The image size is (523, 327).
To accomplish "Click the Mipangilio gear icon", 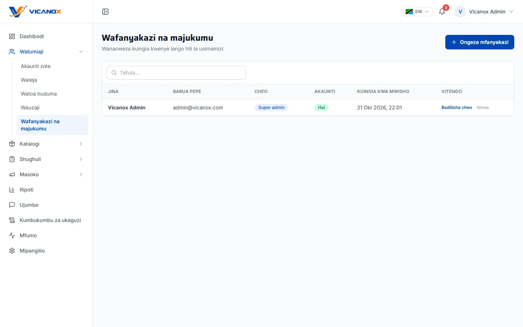I will (12, 251).
